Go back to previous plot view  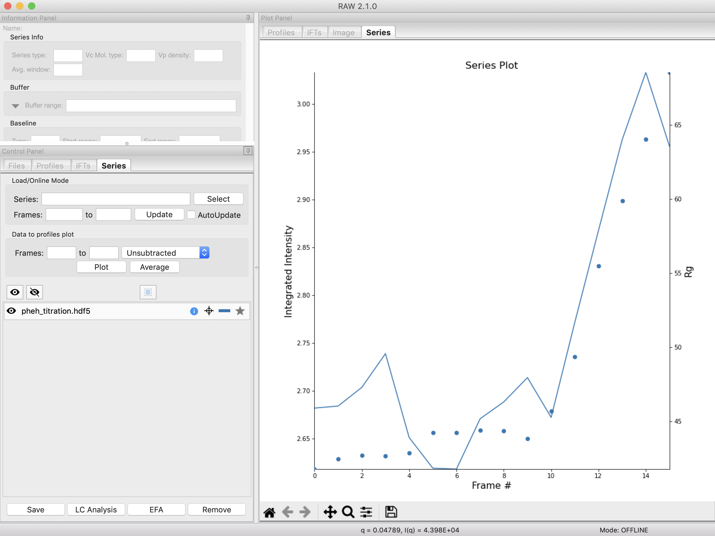click(x=287, y=512)
